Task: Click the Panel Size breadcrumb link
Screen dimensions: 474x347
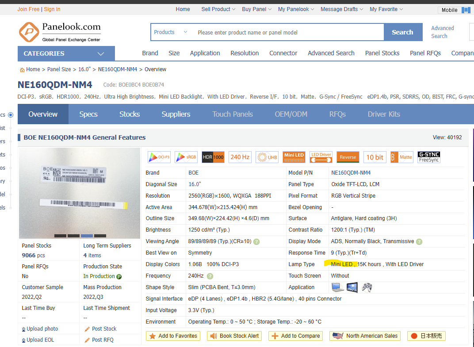Action: [x=59, y=69]
